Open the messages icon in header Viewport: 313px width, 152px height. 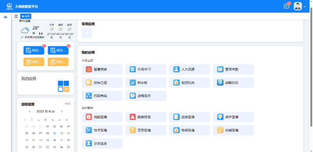coord(286,6)
